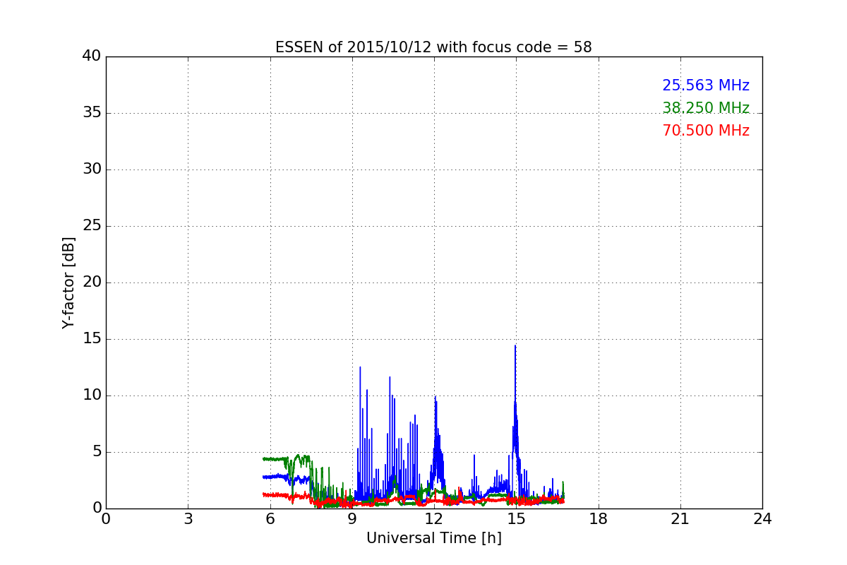Click x-axis tick label '21'
This screenshot has height=565, width=847.
[680, 519]
